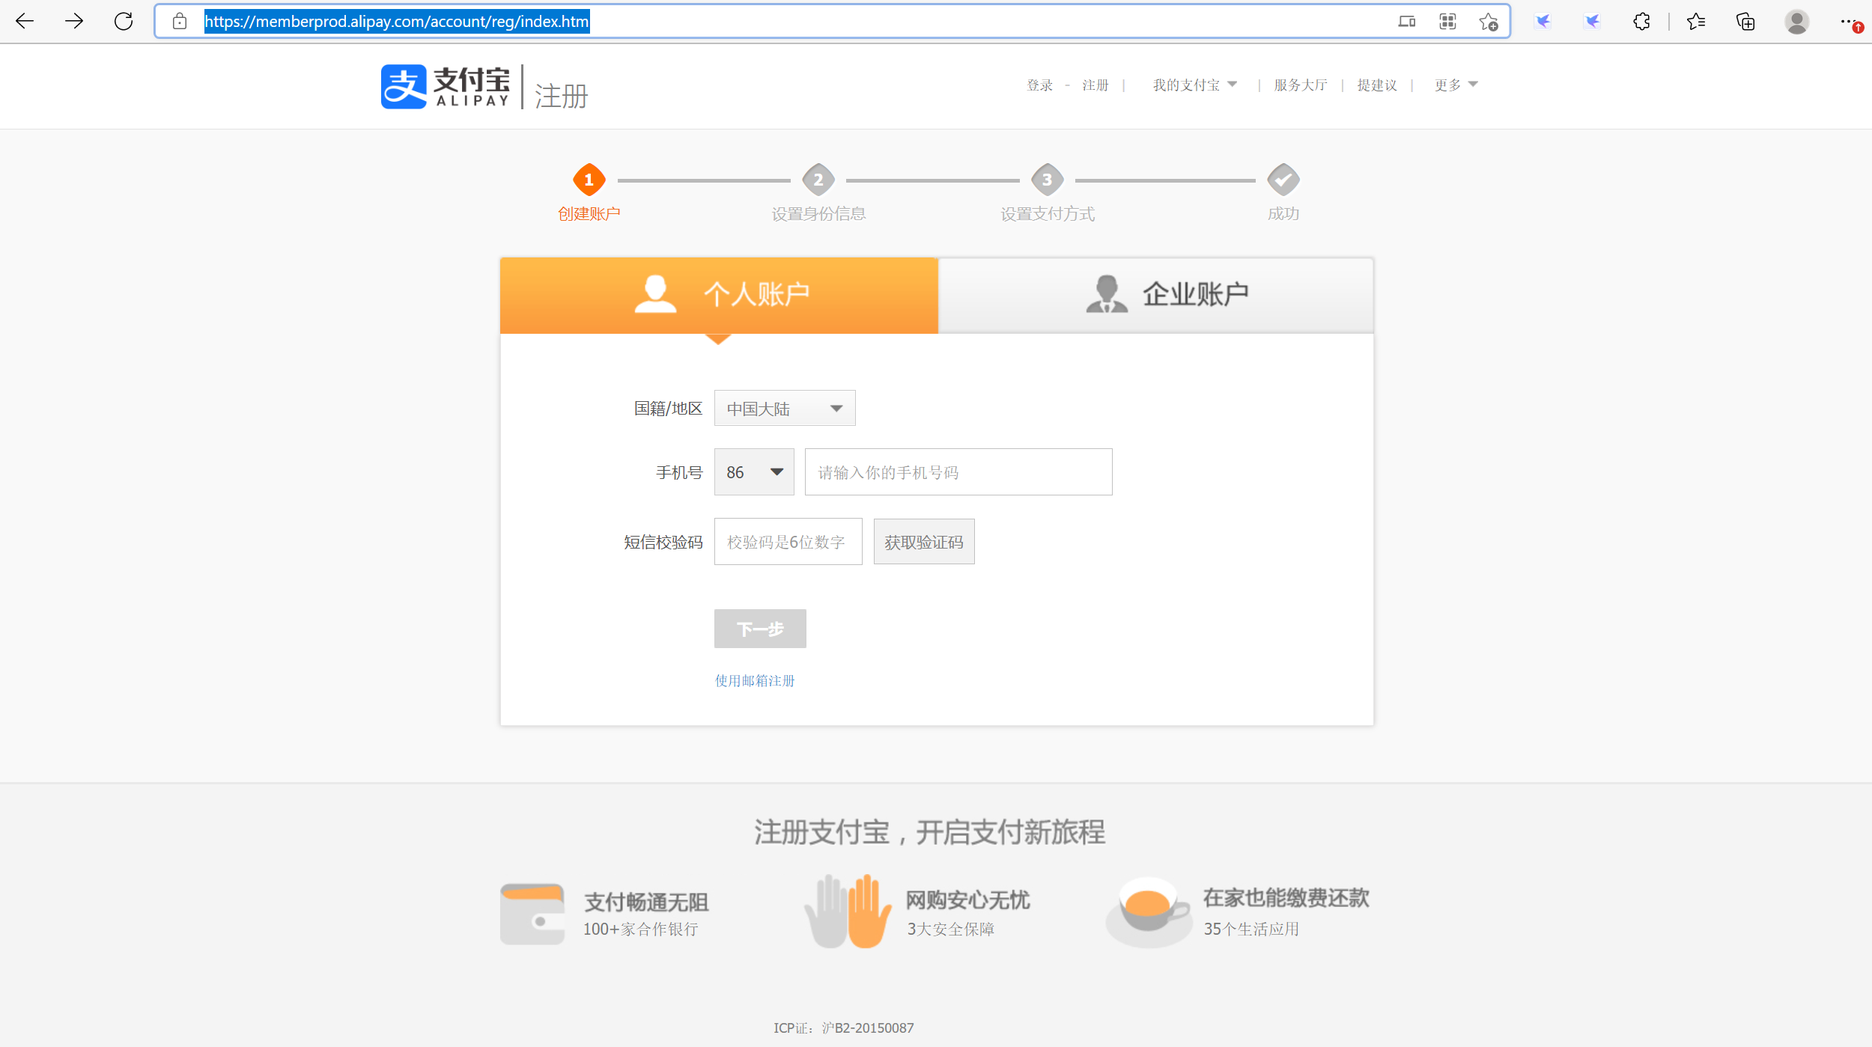This screenshot has height=1047, width=1872.
Task: Click the 获取验证码 button
Action: click(923, 541)
